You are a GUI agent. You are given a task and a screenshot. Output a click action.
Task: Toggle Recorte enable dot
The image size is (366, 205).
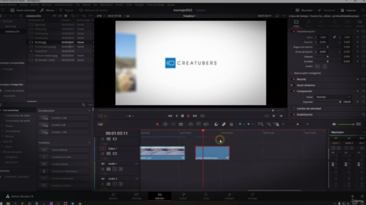click(293, 79)
